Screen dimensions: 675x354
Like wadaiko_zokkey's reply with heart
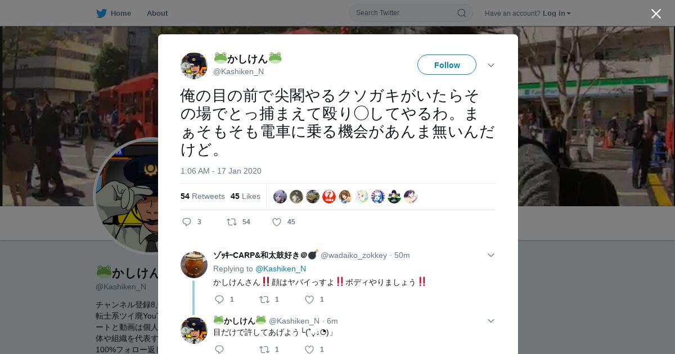pos(309,299)
